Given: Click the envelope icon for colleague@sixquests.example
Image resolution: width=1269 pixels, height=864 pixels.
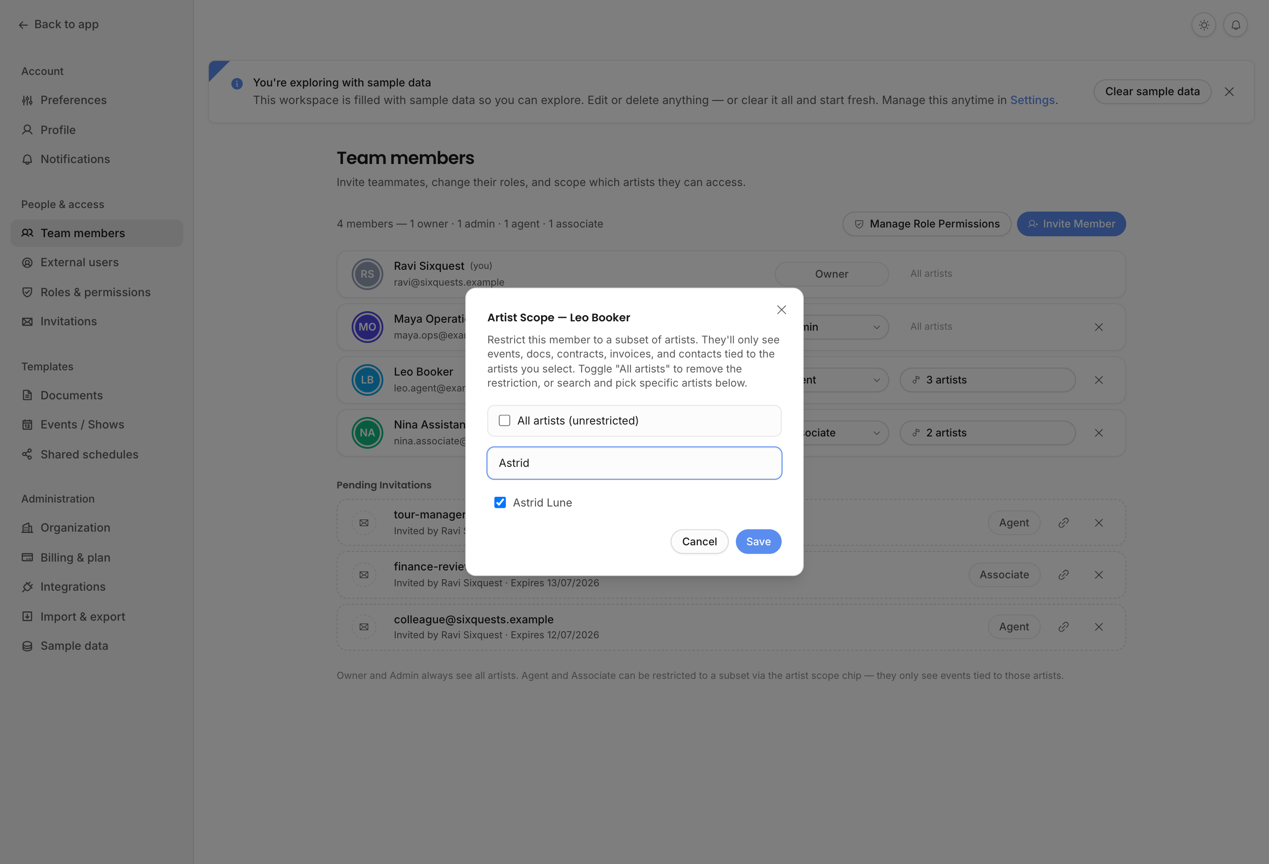Looking at the screenshot, I should pyautogui.click(x=364, y=627).
